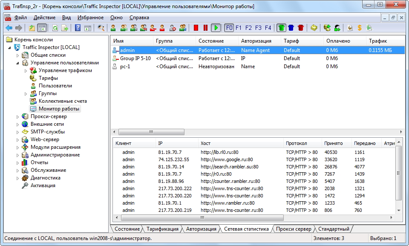Viewport: 409px width, 246px height.
Task: Open the Действие menu
Action: (x=45, y=17)
